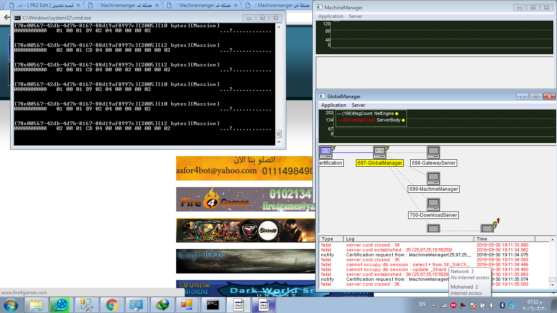Click the Fire4Games banner ad
The image size is (557, 313).
point(244,199)
